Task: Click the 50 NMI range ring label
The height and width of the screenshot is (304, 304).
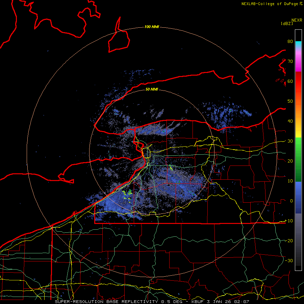Action: (x=152, y=89)
